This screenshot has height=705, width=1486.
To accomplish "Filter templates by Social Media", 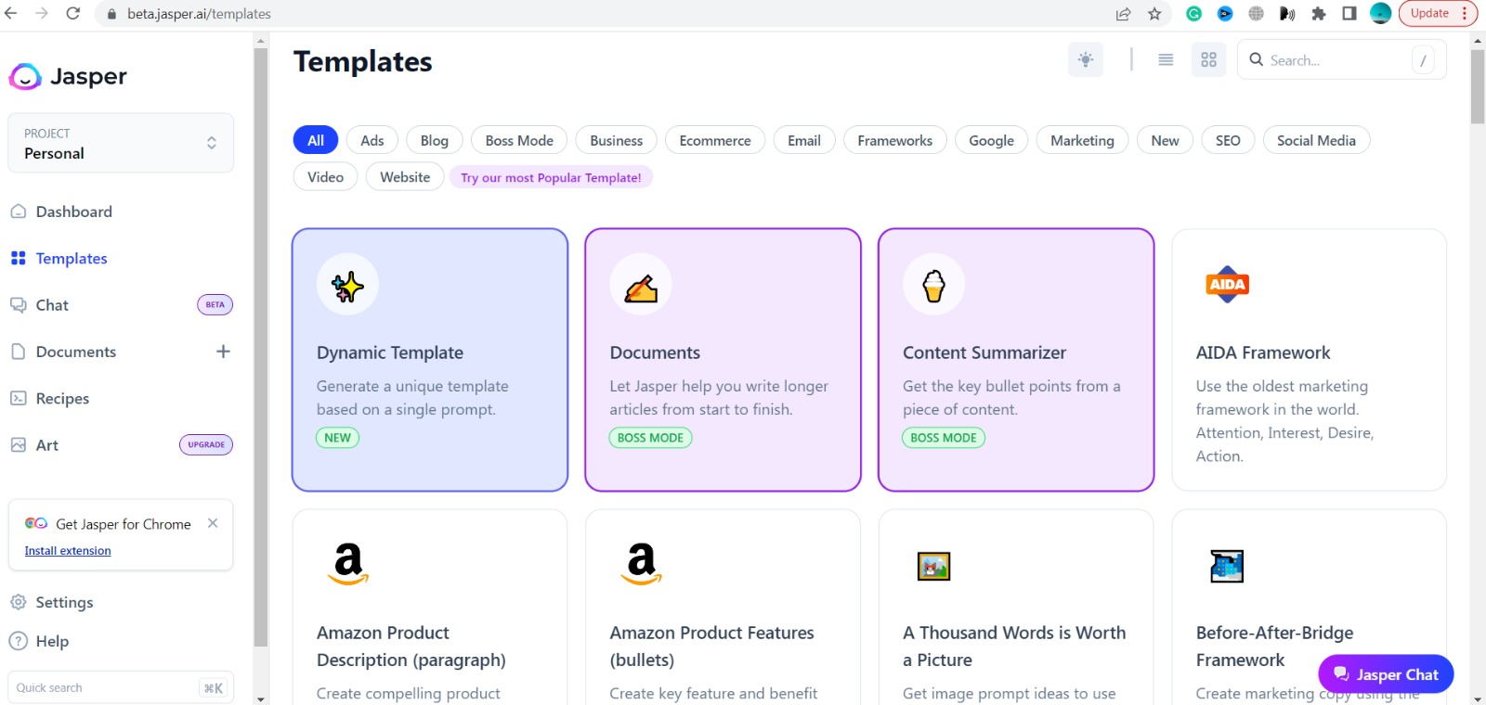I will (1316, 140).
